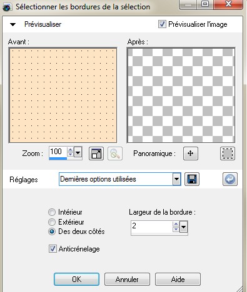Save preset with the floppy disk icon

[192, 179]
